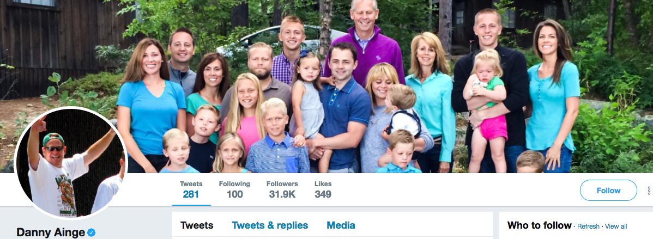Select the Tweets count stat
653x239 pixels.
pyautogui.click(x=191, y=189)
